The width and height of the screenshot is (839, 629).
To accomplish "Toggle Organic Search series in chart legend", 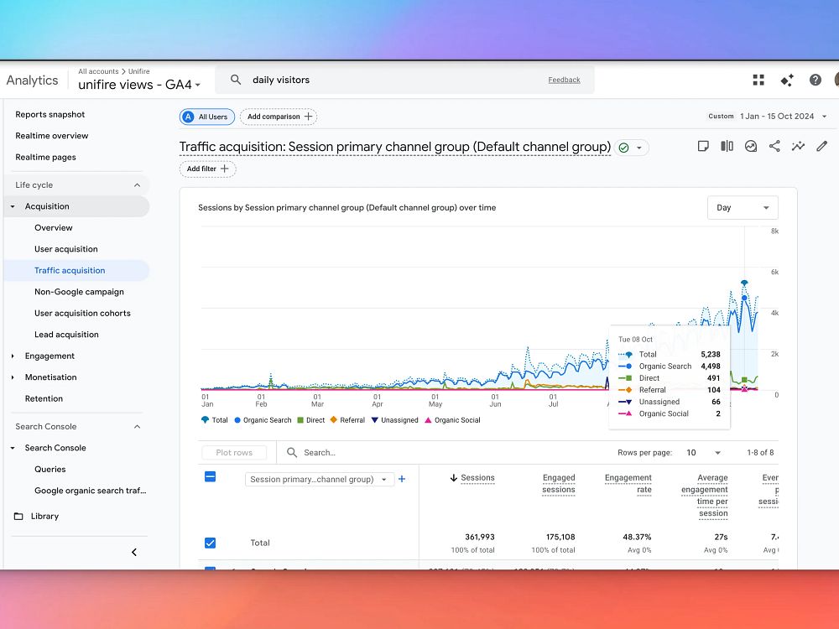I will click(x=263, y=420).
